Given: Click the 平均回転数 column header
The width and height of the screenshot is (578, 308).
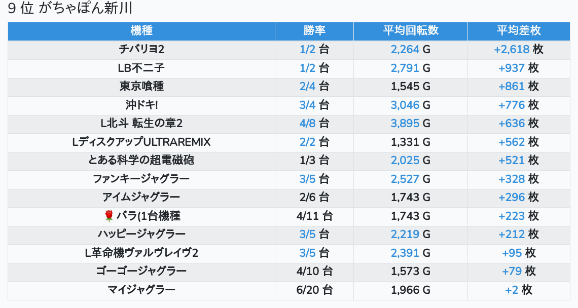Looking at the screenshot, I should pos(411,30).
